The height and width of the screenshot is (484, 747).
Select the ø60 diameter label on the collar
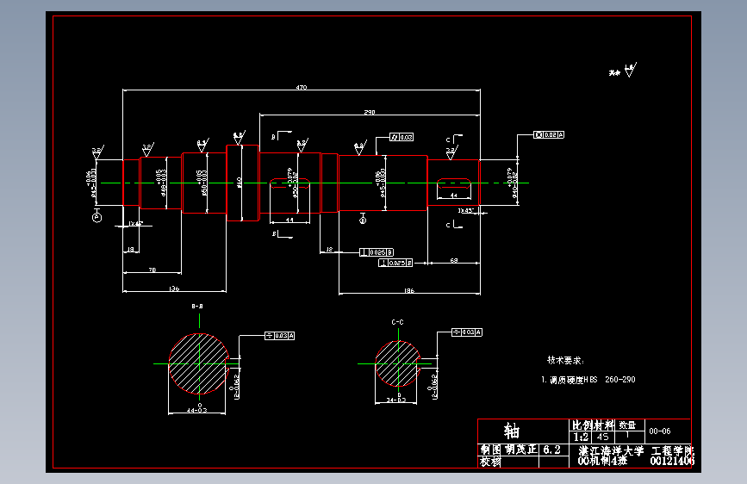[240, 183]
